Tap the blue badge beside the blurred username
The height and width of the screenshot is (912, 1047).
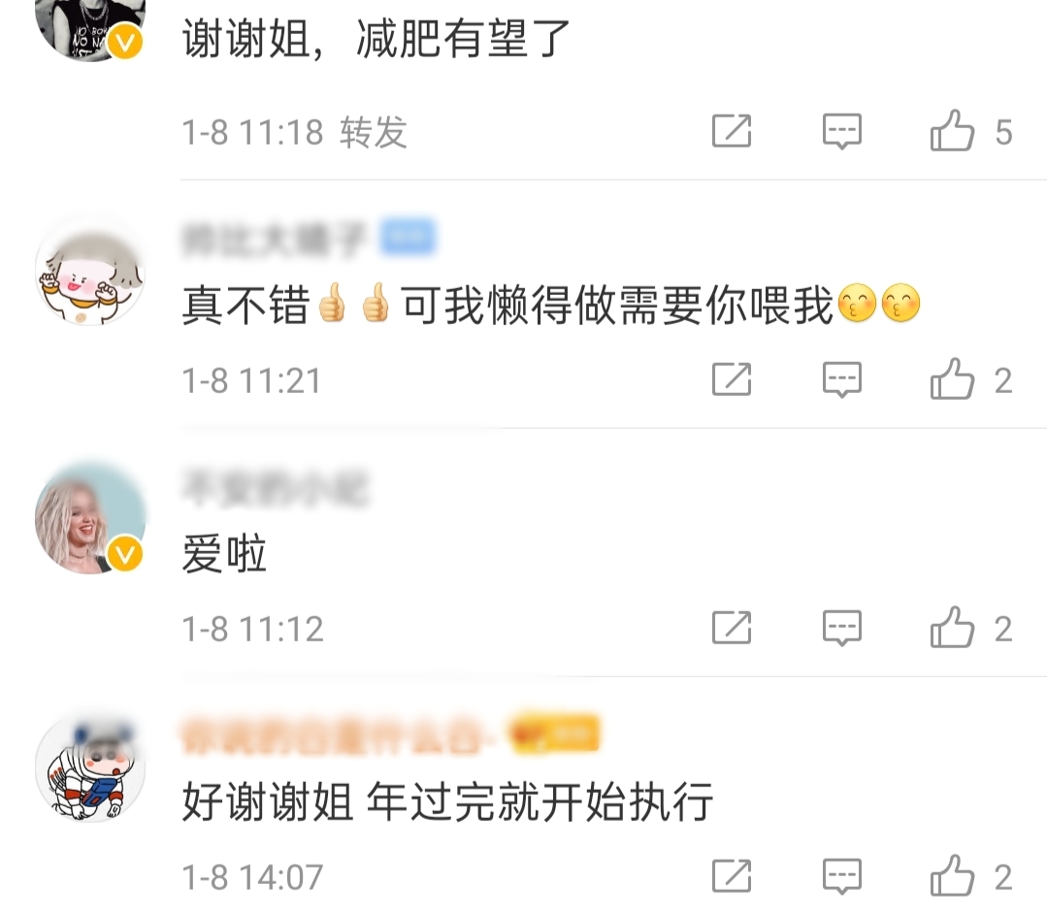coord(408,237)
